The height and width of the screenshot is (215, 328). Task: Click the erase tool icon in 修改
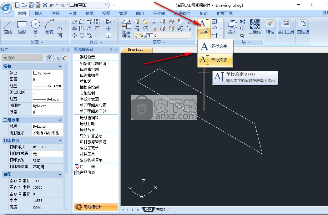tap(75, 21)
